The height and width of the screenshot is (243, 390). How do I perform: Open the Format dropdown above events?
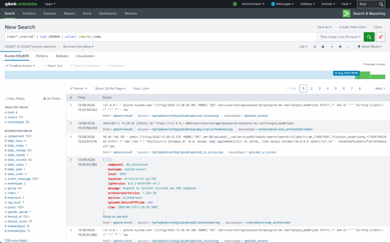coord(79,89)
